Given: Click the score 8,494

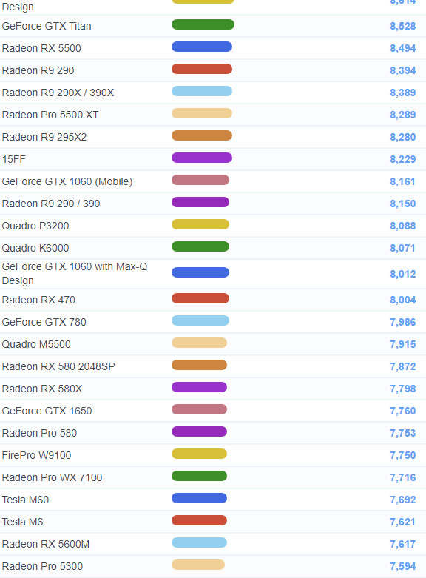Looking at the screenshot, I should point(403,48).
